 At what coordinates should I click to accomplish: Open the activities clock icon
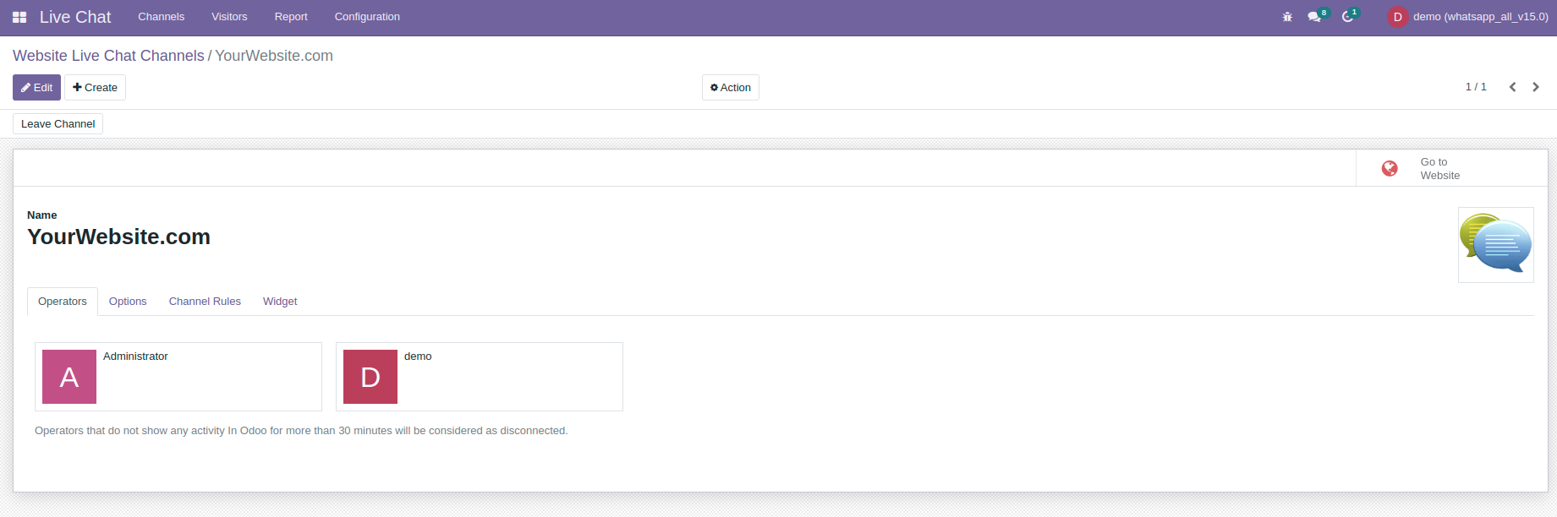tap(1348, 17)
